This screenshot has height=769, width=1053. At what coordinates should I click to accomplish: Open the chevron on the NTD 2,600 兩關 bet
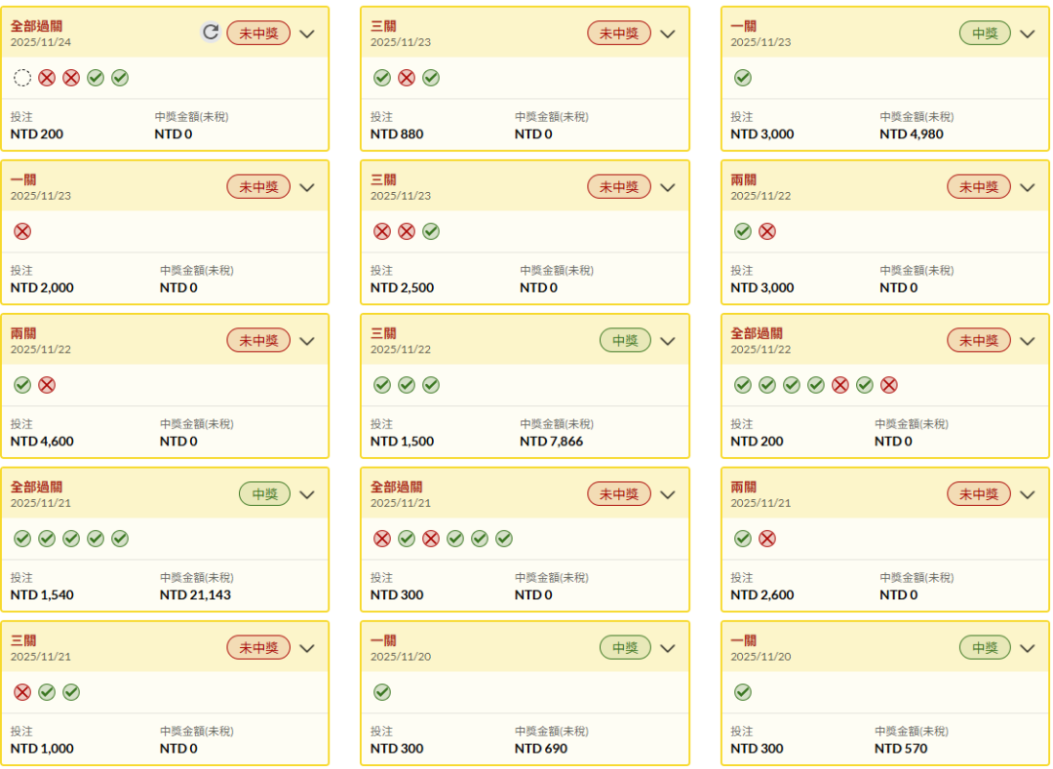(1028, 494)
